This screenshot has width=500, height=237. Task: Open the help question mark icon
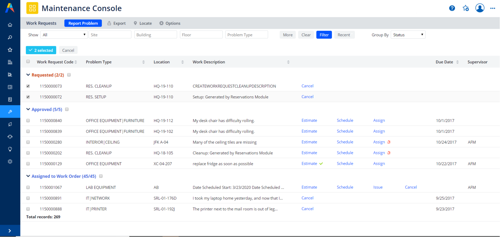click(452, 8)
